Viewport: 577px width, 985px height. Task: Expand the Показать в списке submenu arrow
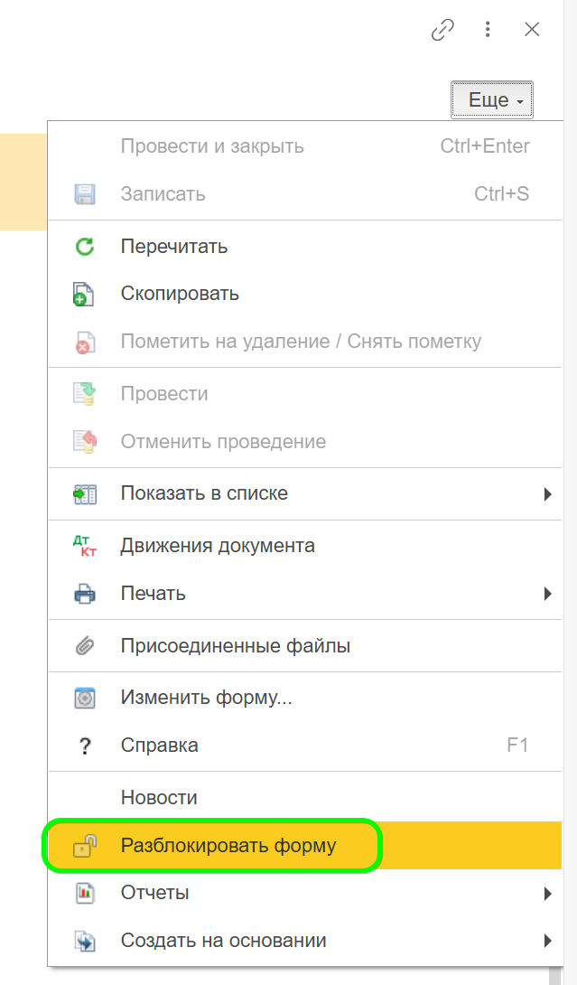[547, 494]
